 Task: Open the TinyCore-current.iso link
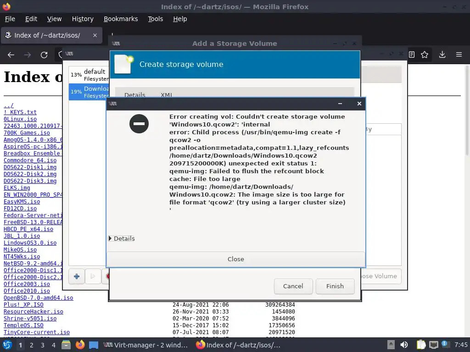[37, 332]
